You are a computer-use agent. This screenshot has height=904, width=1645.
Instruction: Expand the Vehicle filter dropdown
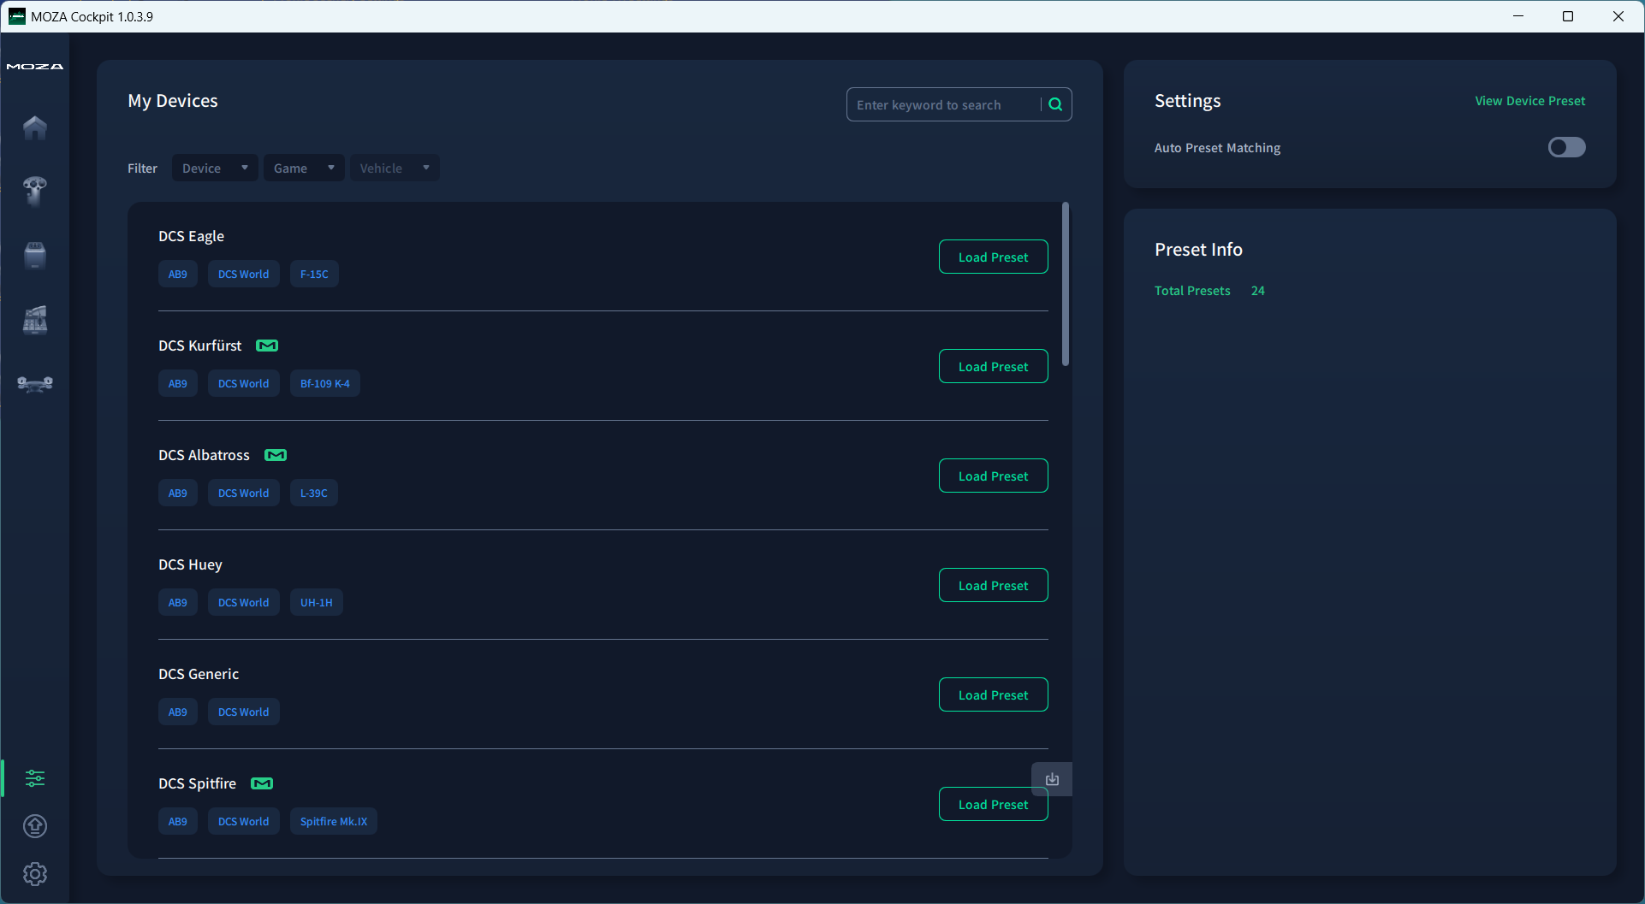click(395, 168)
